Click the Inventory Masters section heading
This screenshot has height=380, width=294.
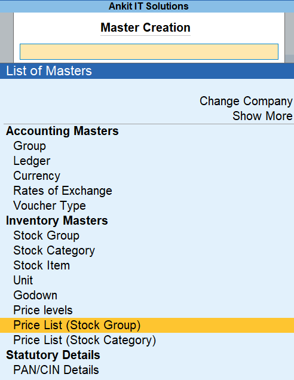click(57, 220)
